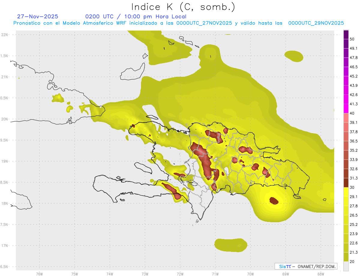Click the bright magenta colorbar swatch between 40 and 41.3

click(346, 109)
